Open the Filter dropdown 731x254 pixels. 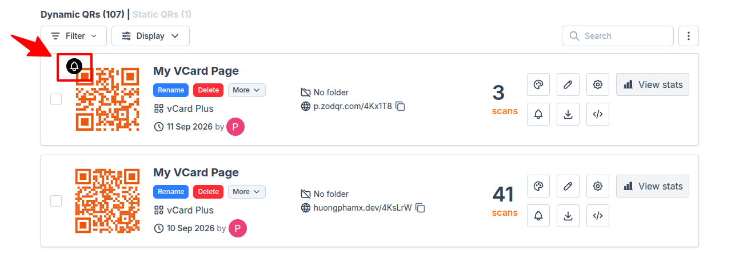coord(74,36)
